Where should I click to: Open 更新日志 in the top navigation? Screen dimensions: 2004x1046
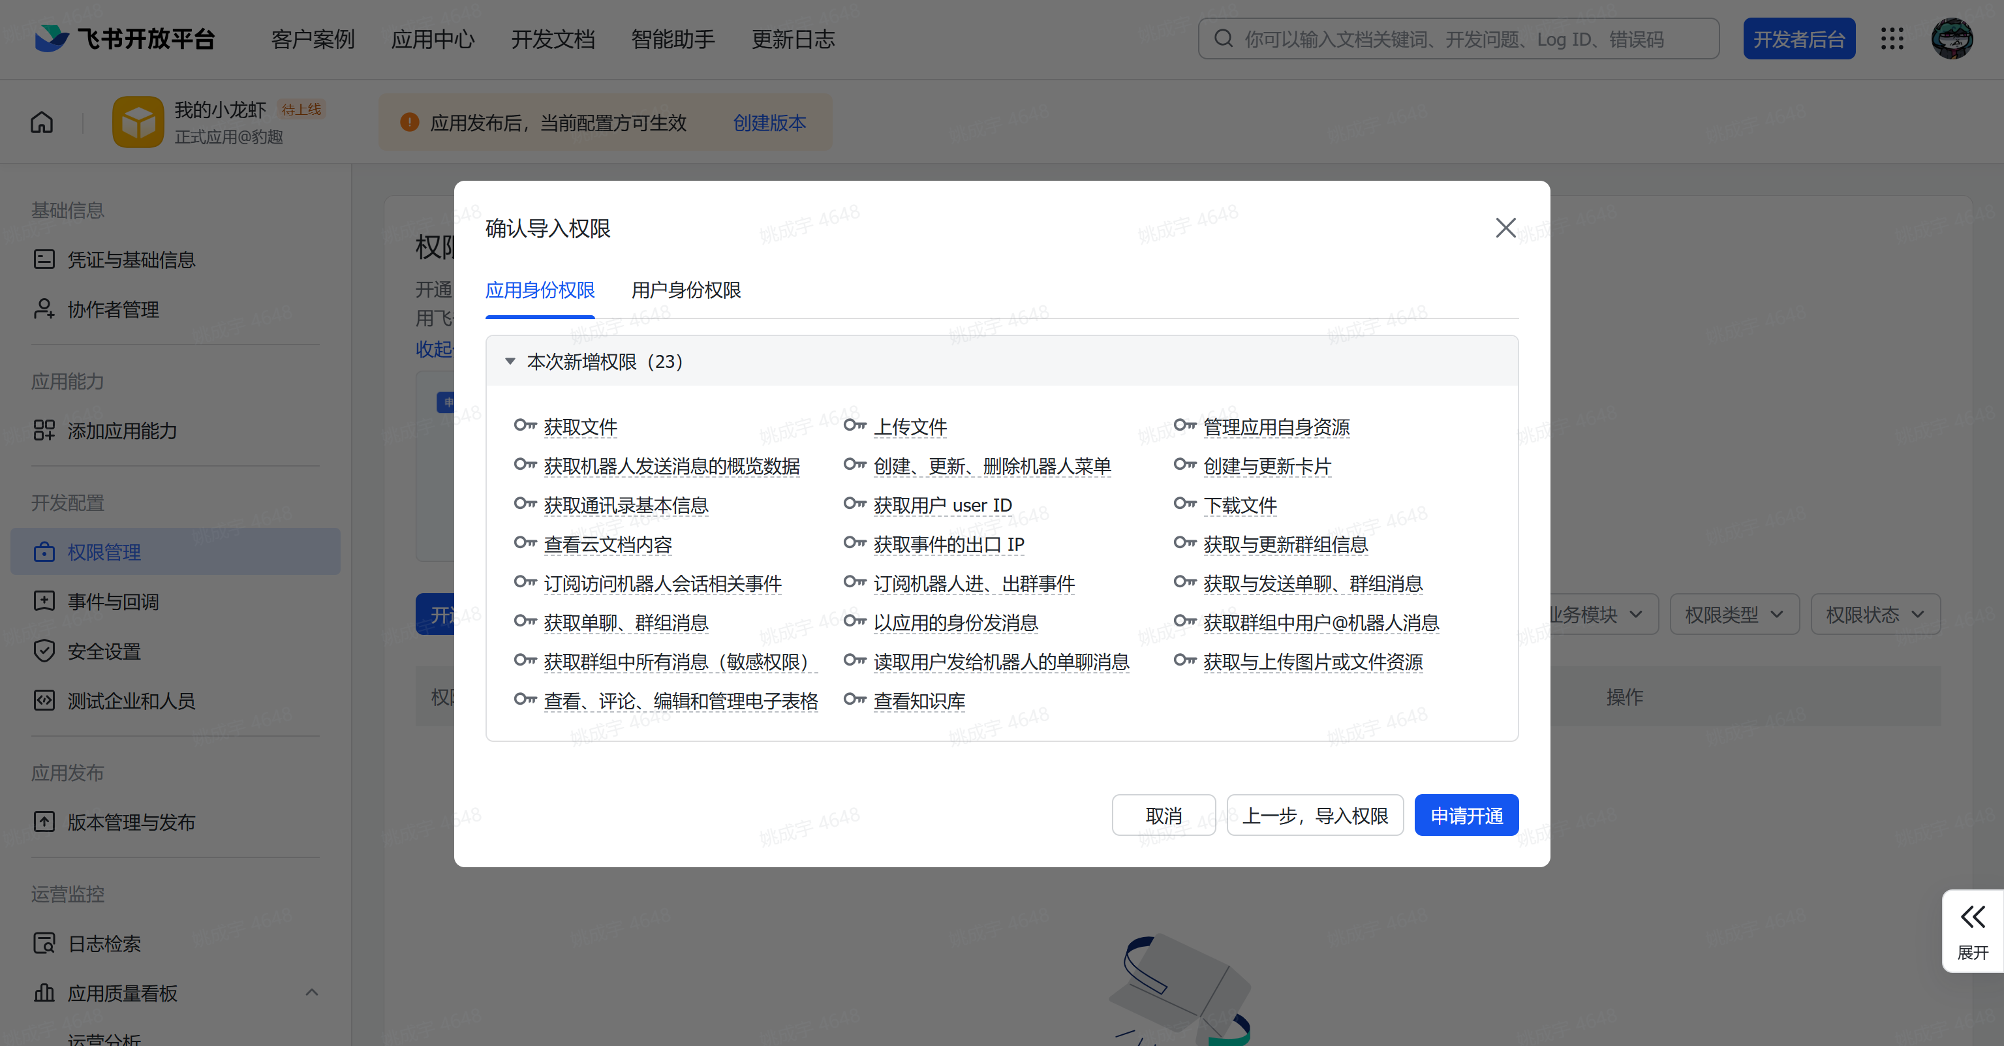(793, 39)
